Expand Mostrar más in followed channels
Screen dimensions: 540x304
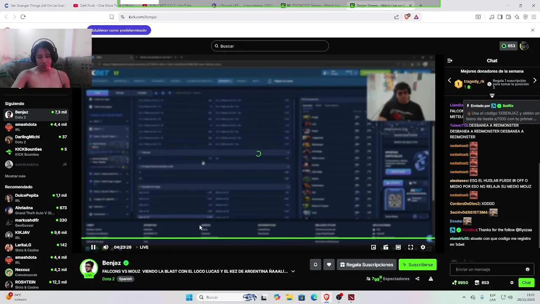(15, 176)
